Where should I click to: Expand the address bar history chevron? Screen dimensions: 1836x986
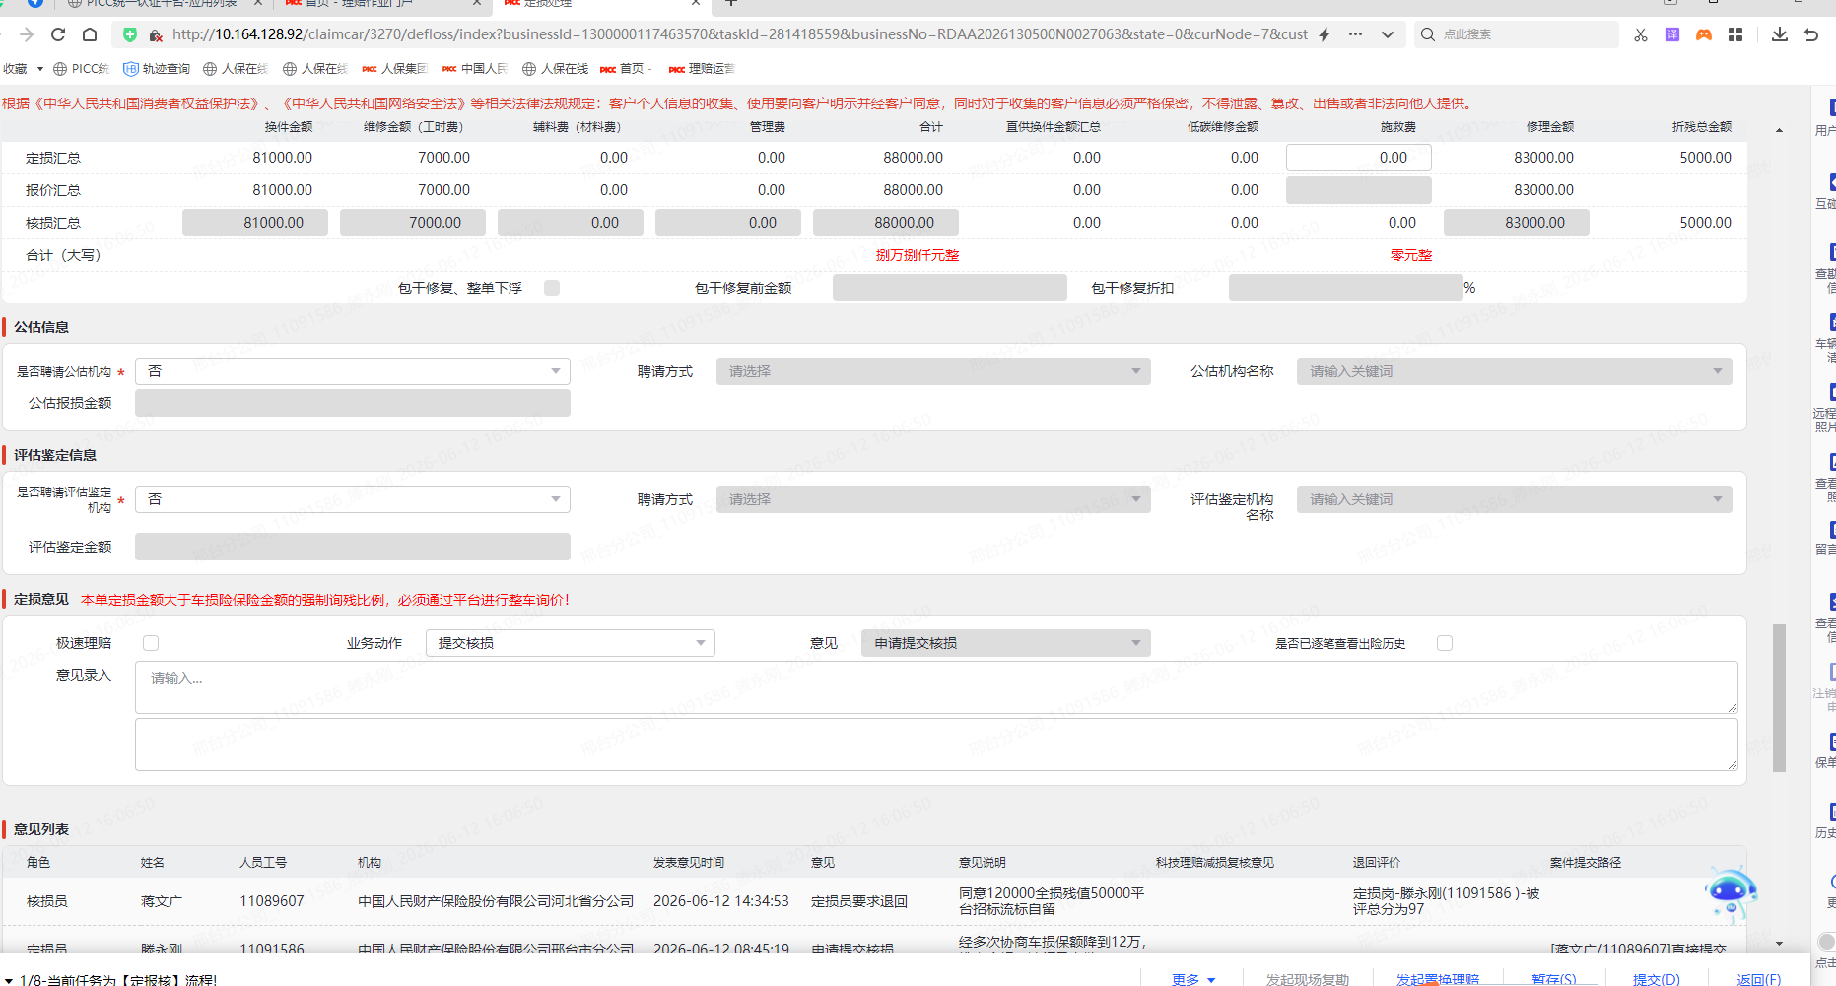(1388, 34)
